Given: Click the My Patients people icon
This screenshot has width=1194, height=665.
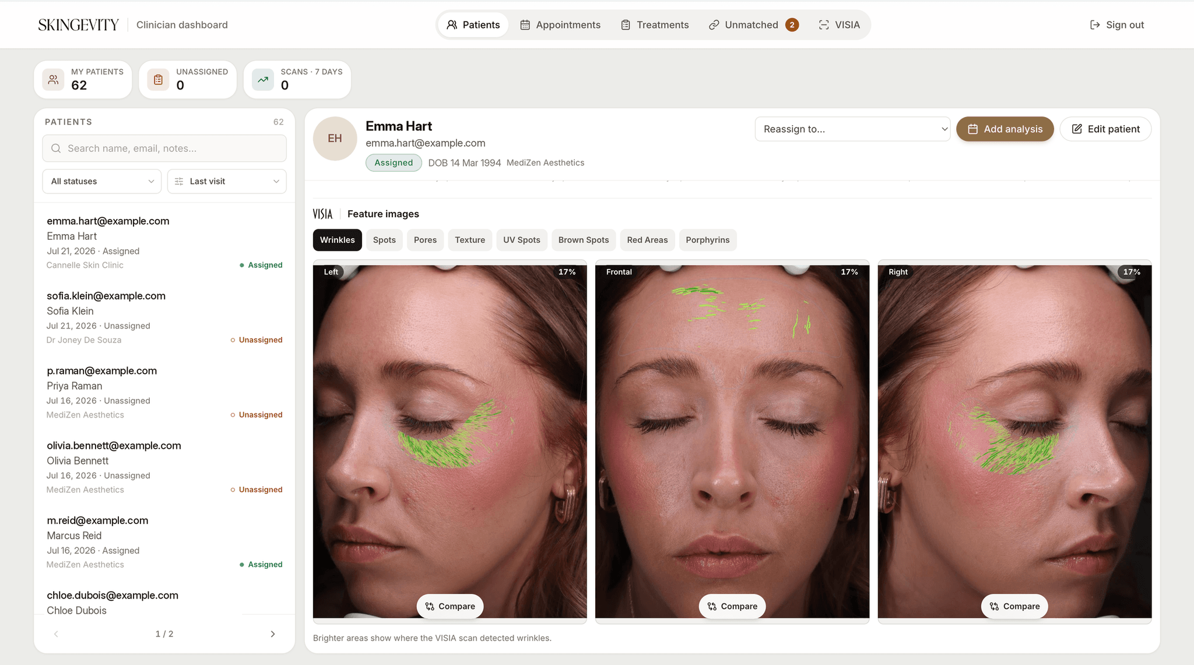Looking at the screenshot, I should [x=53, y=79].
